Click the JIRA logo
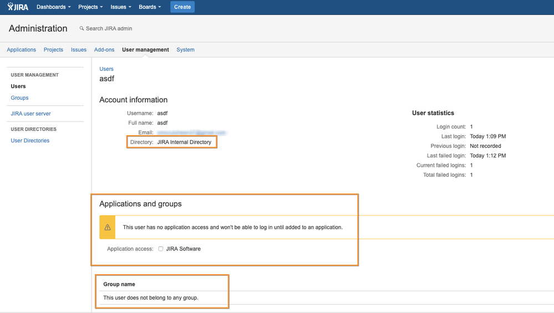554x313 pixels. [x=18, y=7]
